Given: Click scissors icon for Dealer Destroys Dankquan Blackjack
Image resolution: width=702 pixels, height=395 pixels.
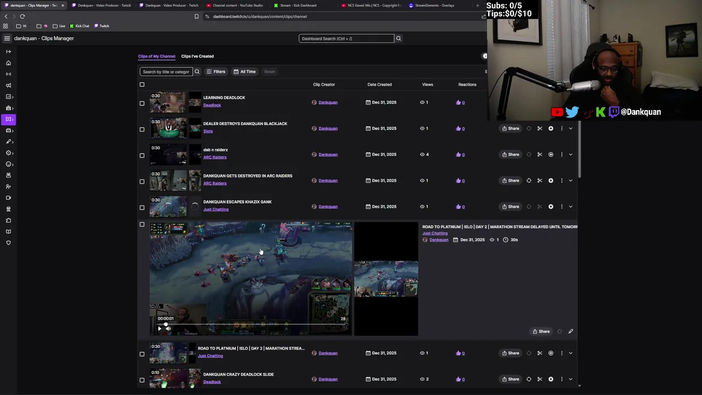Looking at the screenshot, I should 540,128.
